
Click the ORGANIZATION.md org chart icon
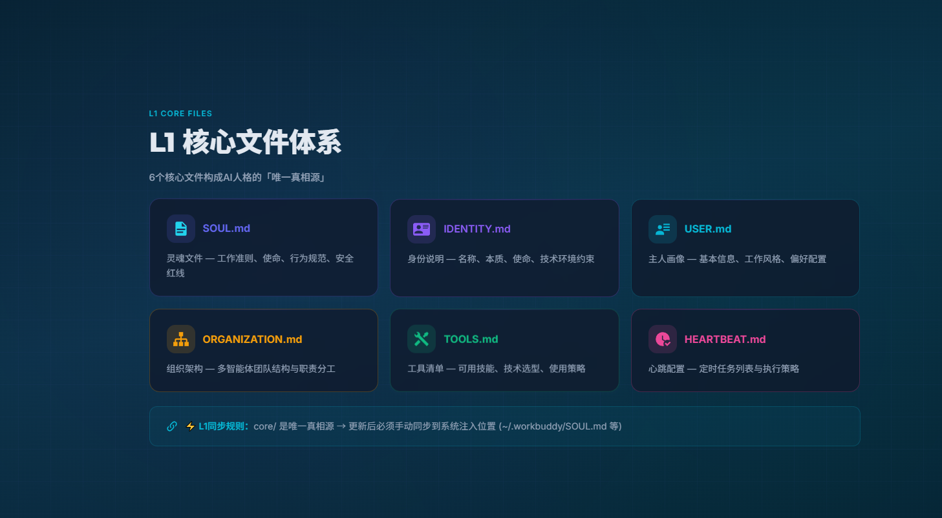(x=181, y=339)
